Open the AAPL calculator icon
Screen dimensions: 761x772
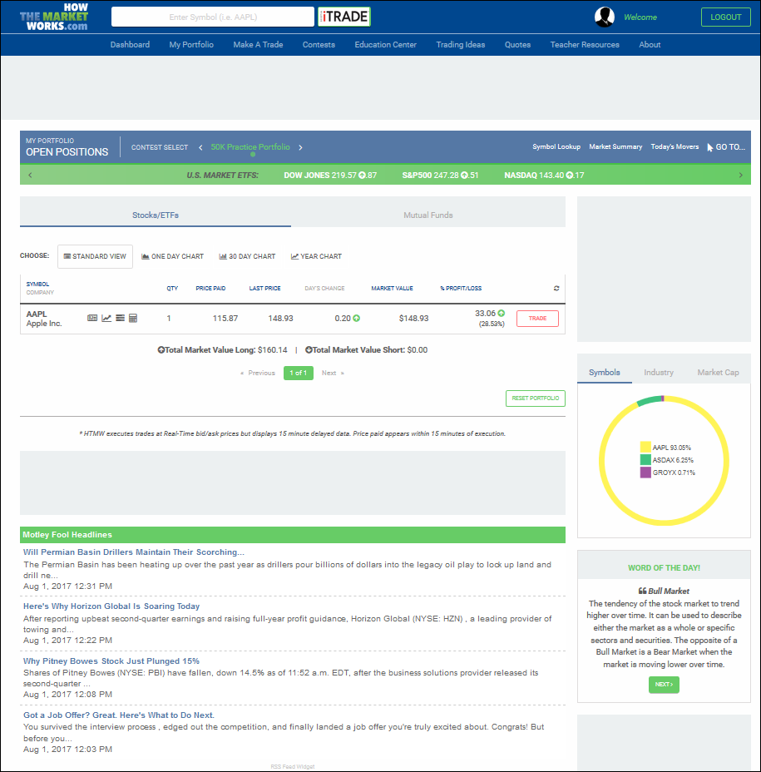click(133, 318)
